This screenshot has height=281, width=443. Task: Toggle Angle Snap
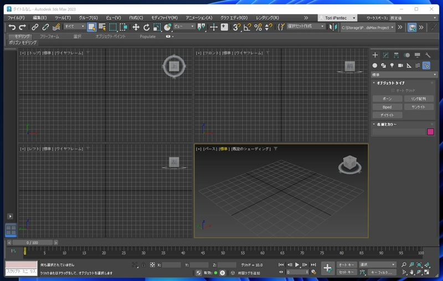click(x=247, y=27)
